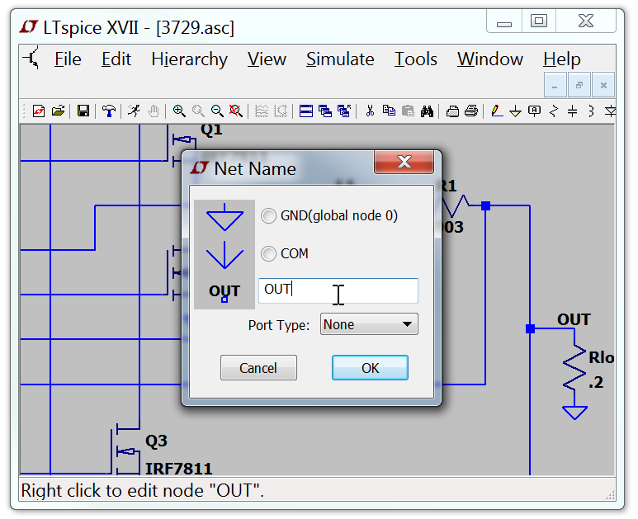Screen dimensions: 638x519
Task: Click Cancel in the Net Name dialog
Action: pyautogui.click(x=258, y=368)
